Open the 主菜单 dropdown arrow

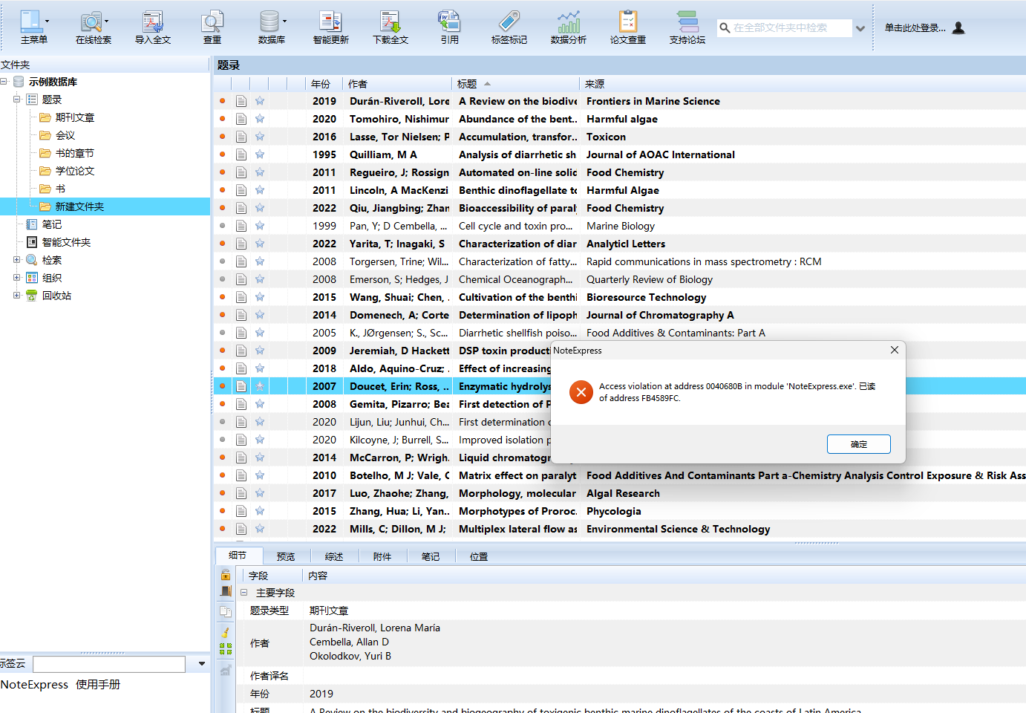pyautogui.click(x=48, y=22)
